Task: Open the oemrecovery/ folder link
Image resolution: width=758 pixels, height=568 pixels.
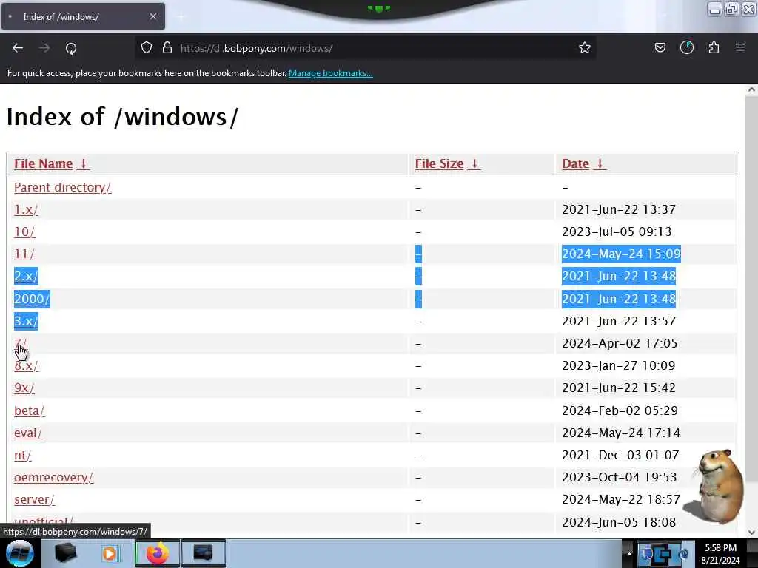Action: point(53,477)
